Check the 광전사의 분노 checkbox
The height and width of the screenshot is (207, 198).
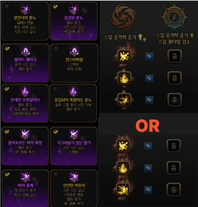(7, 7)
